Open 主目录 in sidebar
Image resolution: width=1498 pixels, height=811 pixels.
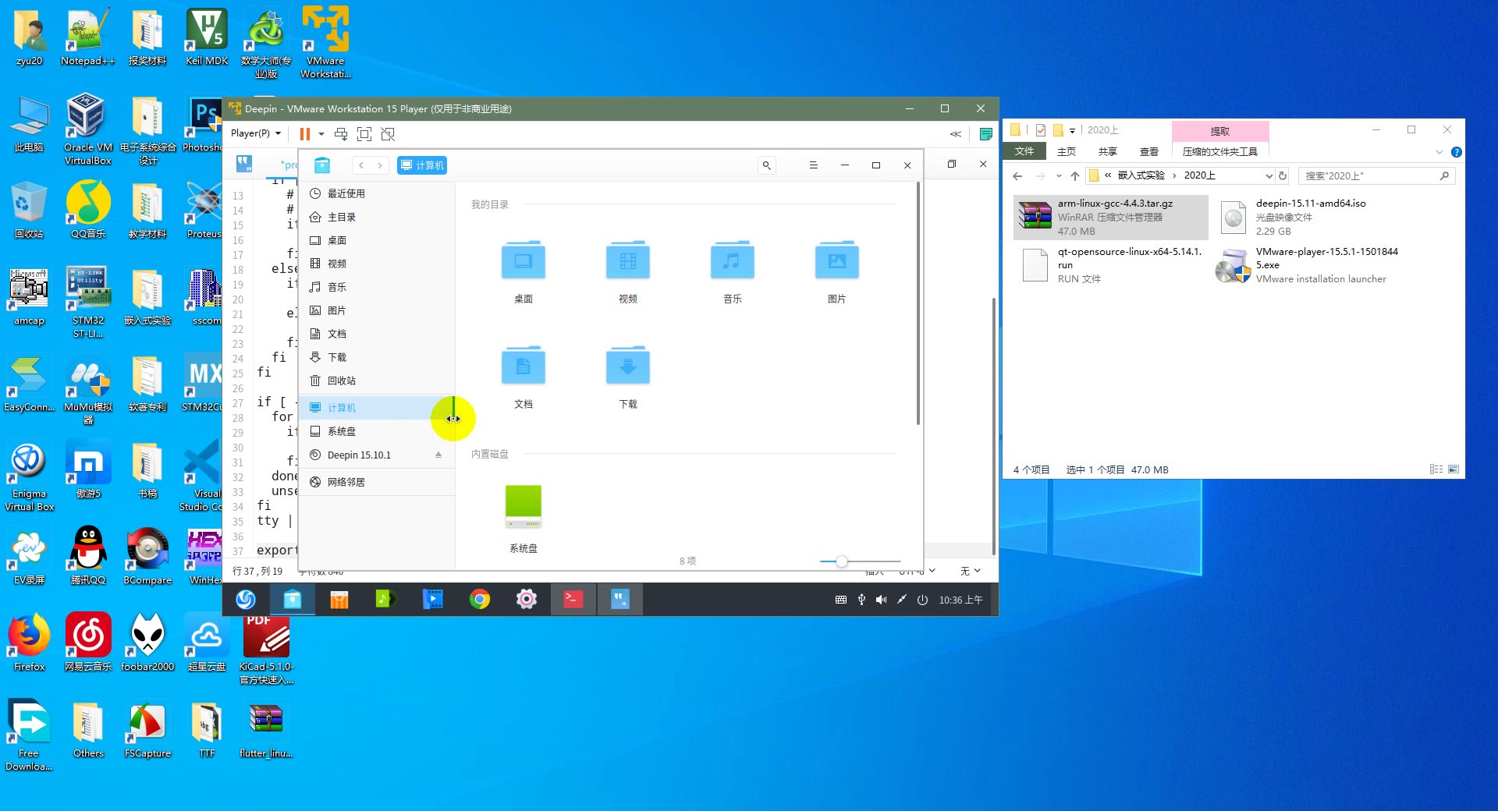pos(377,217)
